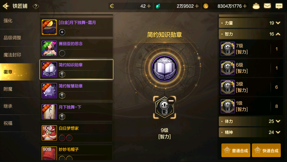
Task: Expand the 力量 emblem category
Action: pyautogui.click(x=251, y=23)
